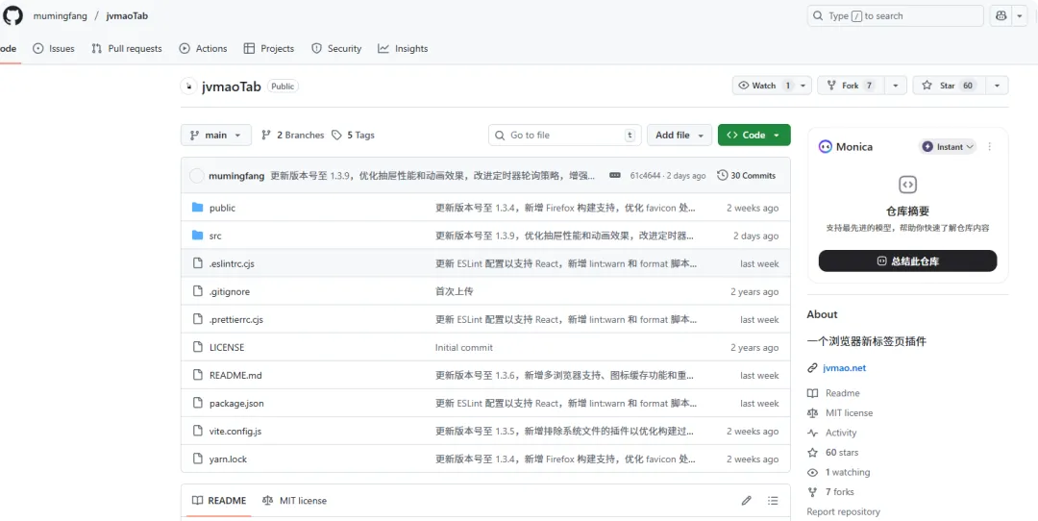Focus the 'Go to file' search field
This screenshot has width=1038, height=521.
[x=565, y=135]
